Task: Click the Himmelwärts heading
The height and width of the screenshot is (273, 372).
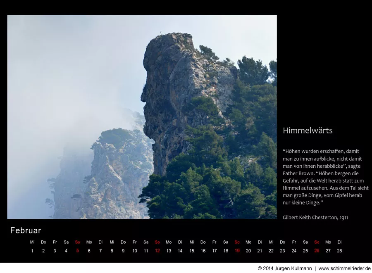Action: point(308,131)
